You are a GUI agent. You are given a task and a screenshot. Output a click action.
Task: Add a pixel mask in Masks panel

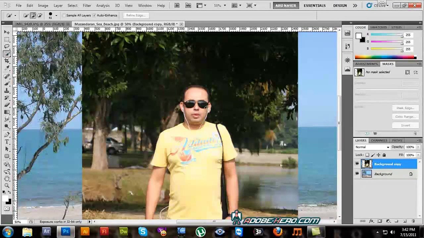[x=407, y=72]
